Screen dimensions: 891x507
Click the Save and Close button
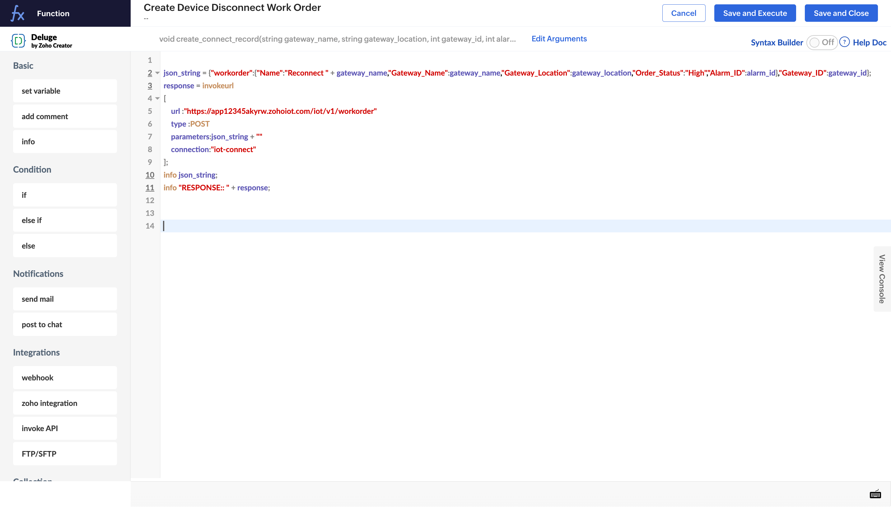(841, 13)
